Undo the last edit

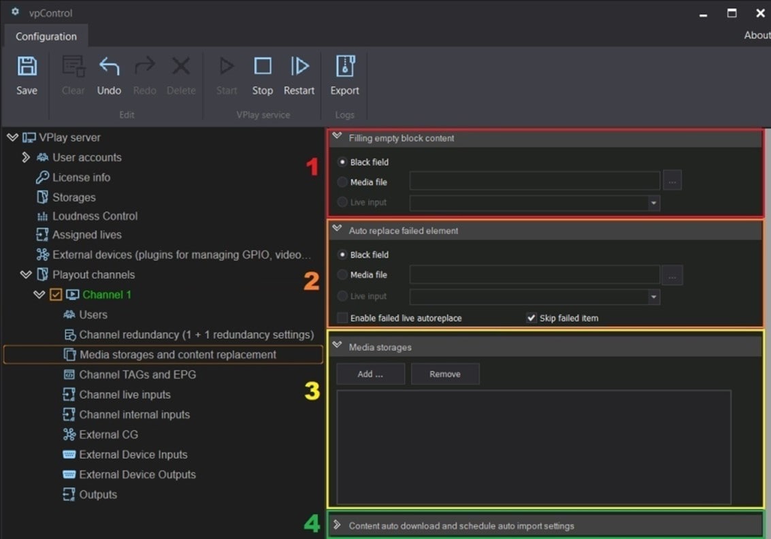[x=109, y=67]
